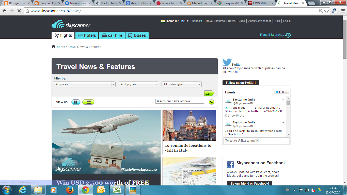This screenshot has width=347, height=195.
Task: Open Chrome menu hamburger icon
Action: point(343,11)
